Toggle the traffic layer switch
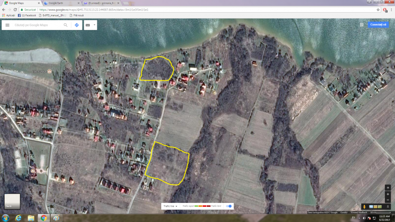Image resolution: width=395 pixels, height=222 pixels. point(229,206)
